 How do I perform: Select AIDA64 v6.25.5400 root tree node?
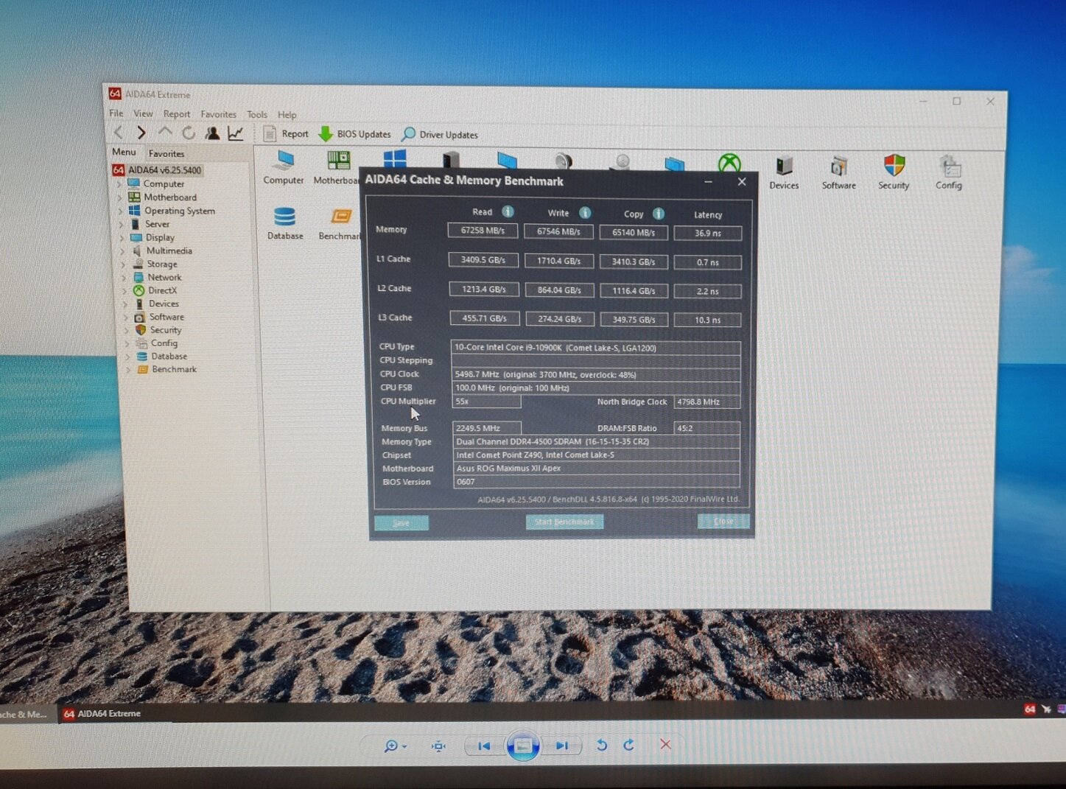coord(157,169)
